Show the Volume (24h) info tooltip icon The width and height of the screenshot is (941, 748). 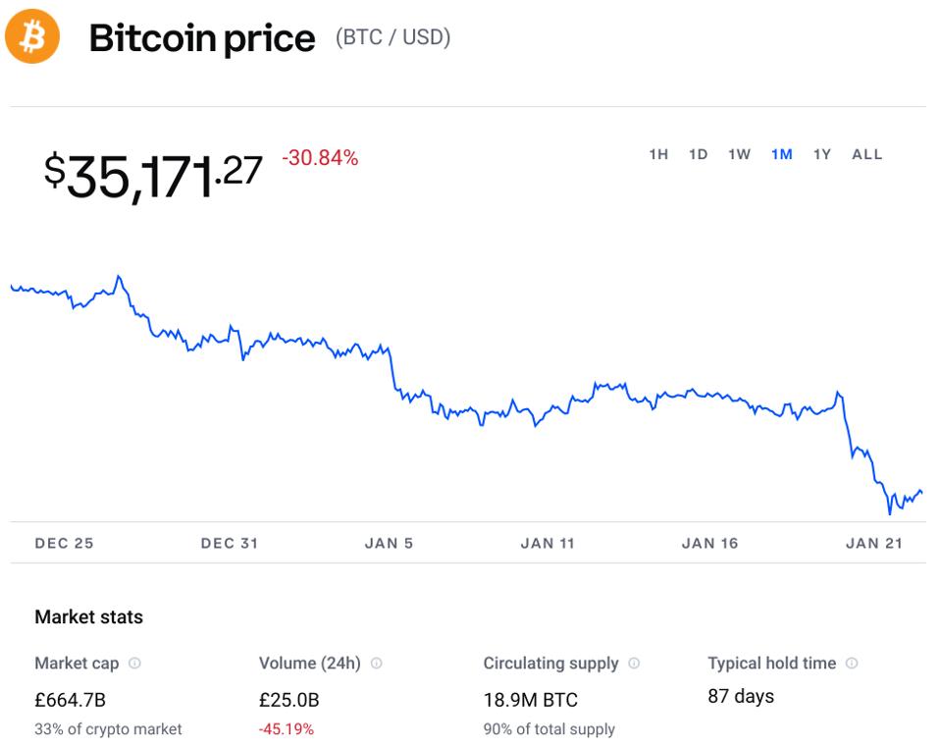[x=376, y=664]
